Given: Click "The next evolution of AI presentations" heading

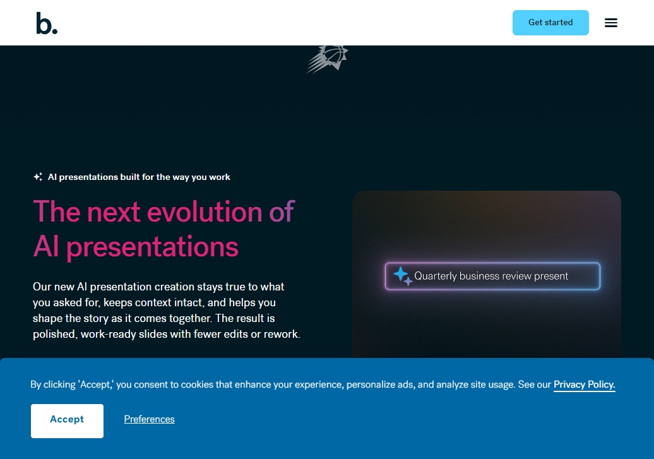Looking at the screenshot, I should [163, 229].
